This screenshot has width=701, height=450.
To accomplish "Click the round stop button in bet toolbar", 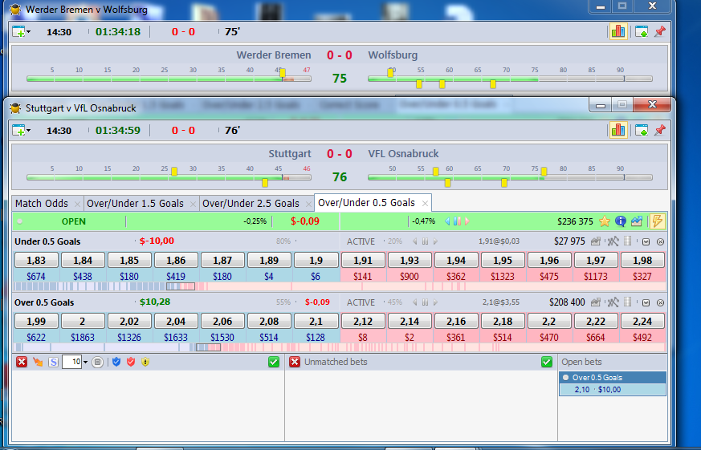I will (x=97, y=362).
